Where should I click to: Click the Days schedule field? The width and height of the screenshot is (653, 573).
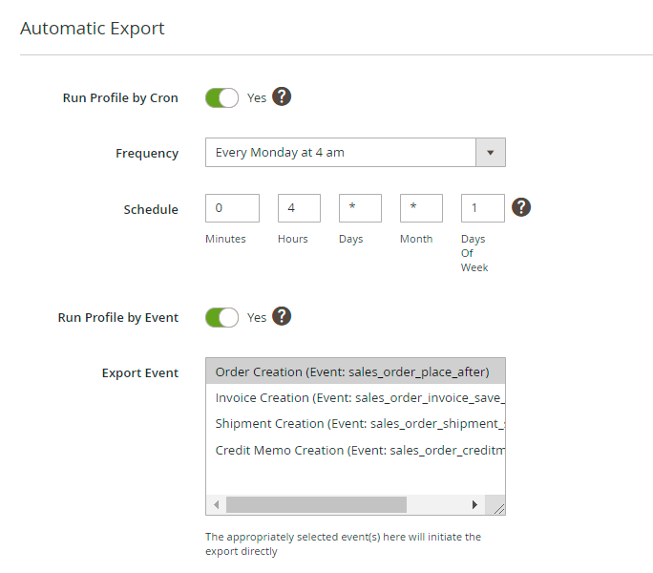[360, 208]
